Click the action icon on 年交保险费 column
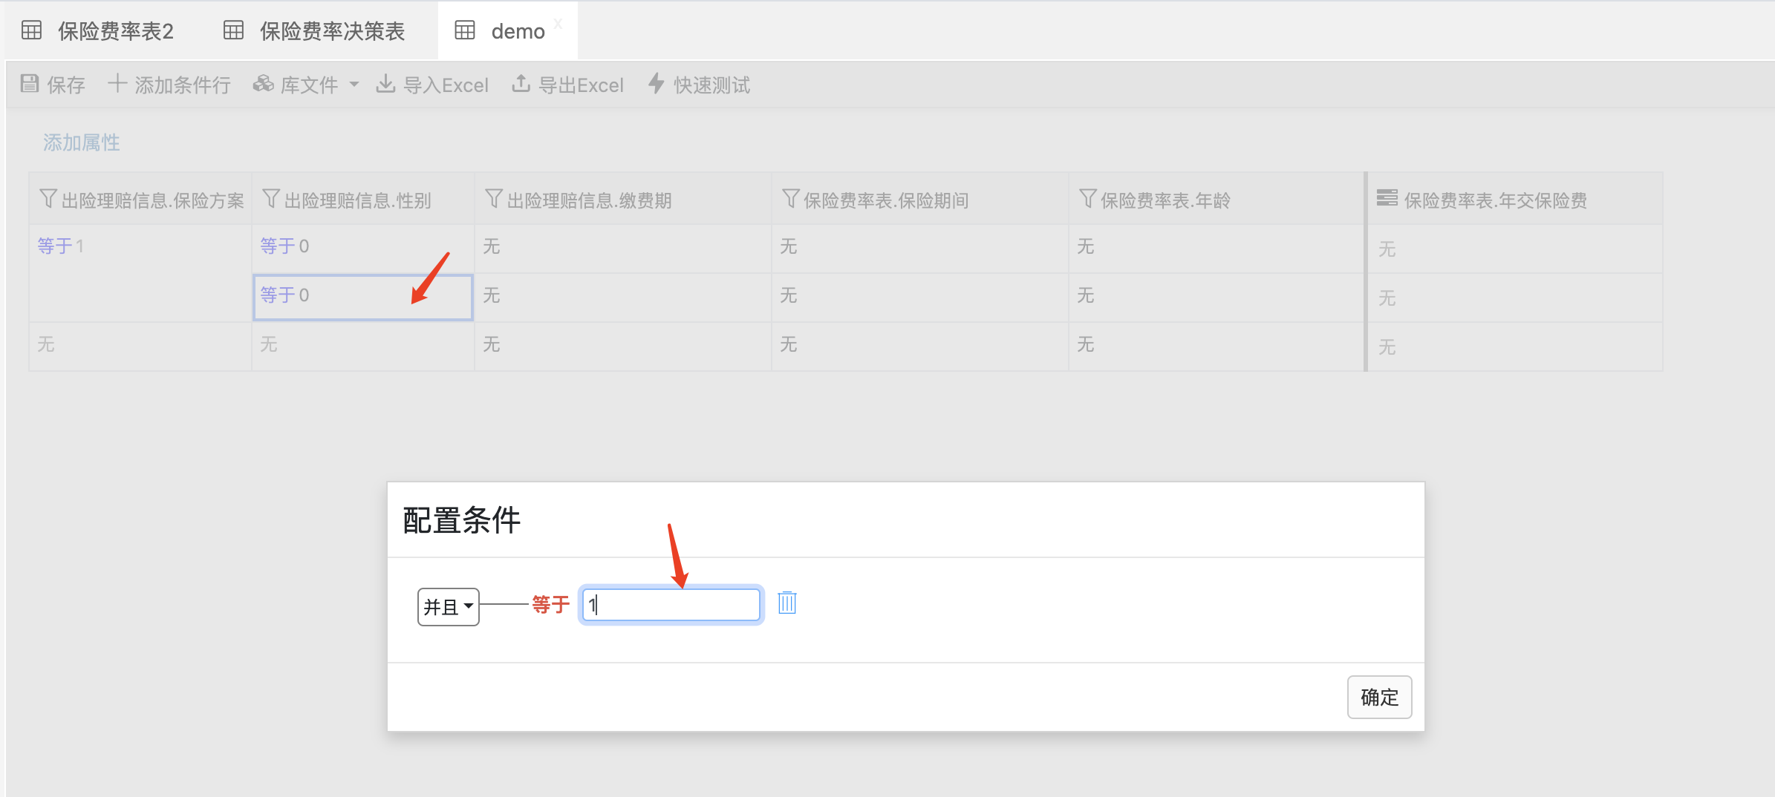Image resolution: width=1775 pixels, height=797 pixels. [1387, 198]
